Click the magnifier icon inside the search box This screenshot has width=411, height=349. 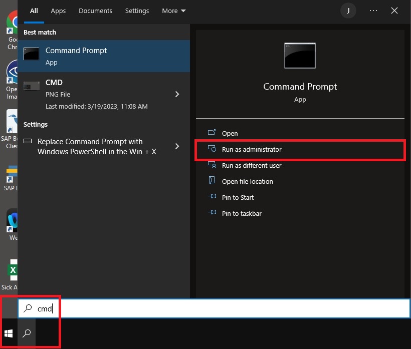(28, 308)
